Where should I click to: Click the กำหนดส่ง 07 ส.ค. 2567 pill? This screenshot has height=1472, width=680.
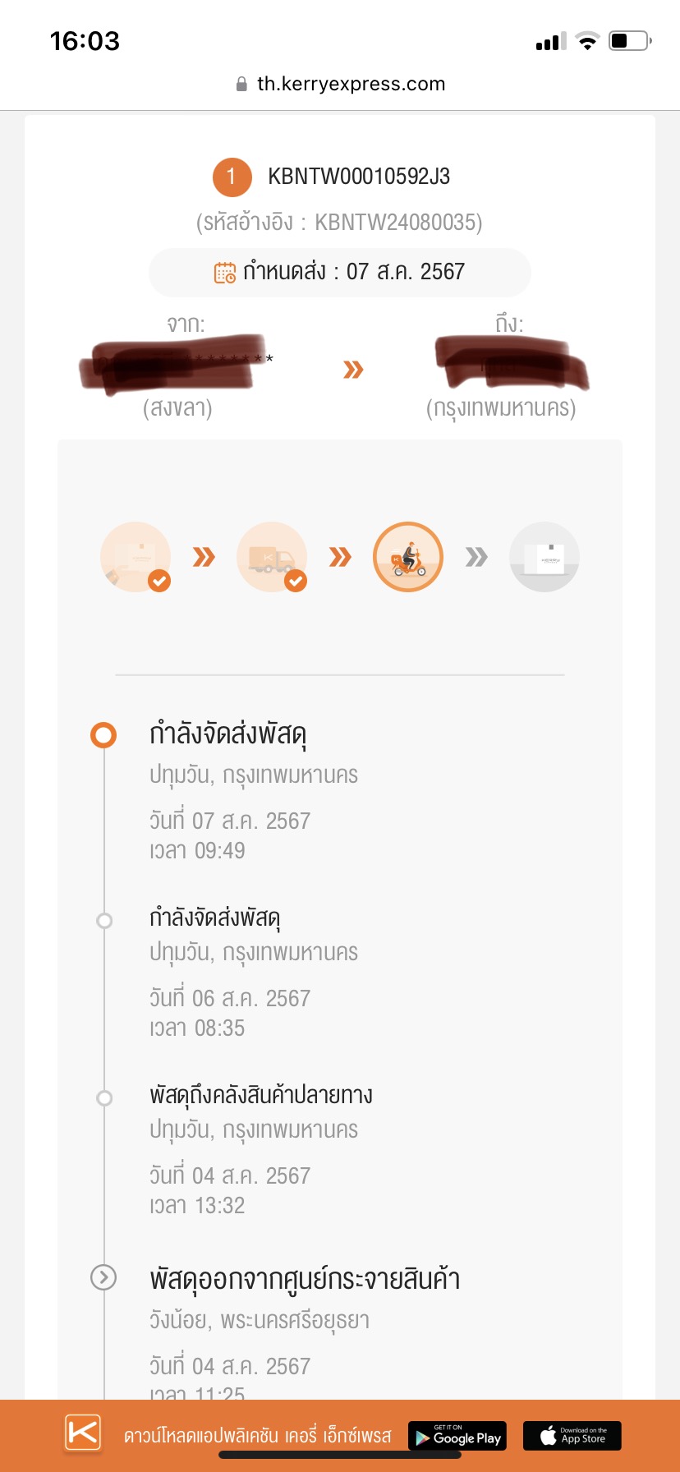[340, 273]
